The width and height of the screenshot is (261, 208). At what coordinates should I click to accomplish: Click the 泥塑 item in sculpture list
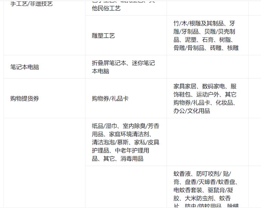pos(191,40)
